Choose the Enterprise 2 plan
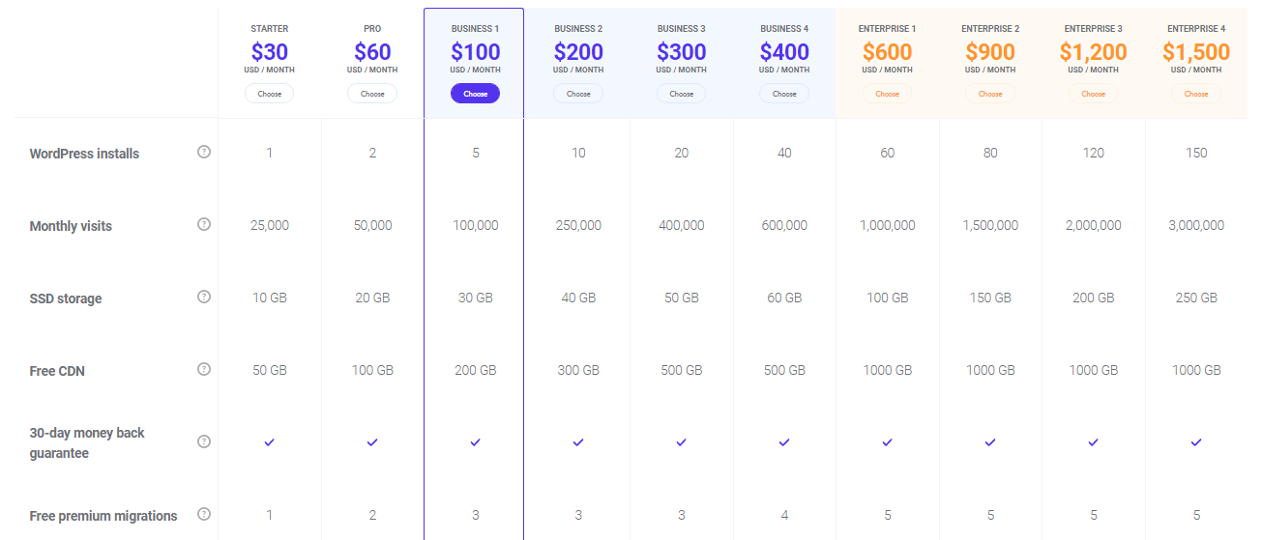This screenshot has height=540, width=1262. point(990,94)
